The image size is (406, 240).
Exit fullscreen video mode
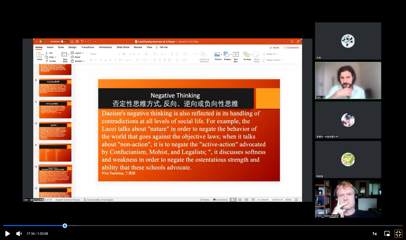(x=398, y=234)
